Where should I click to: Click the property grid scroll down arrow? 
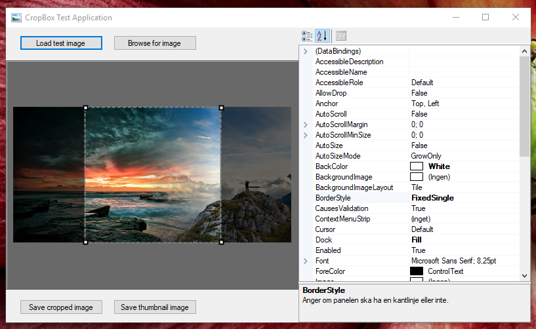(x=524, y=276)
